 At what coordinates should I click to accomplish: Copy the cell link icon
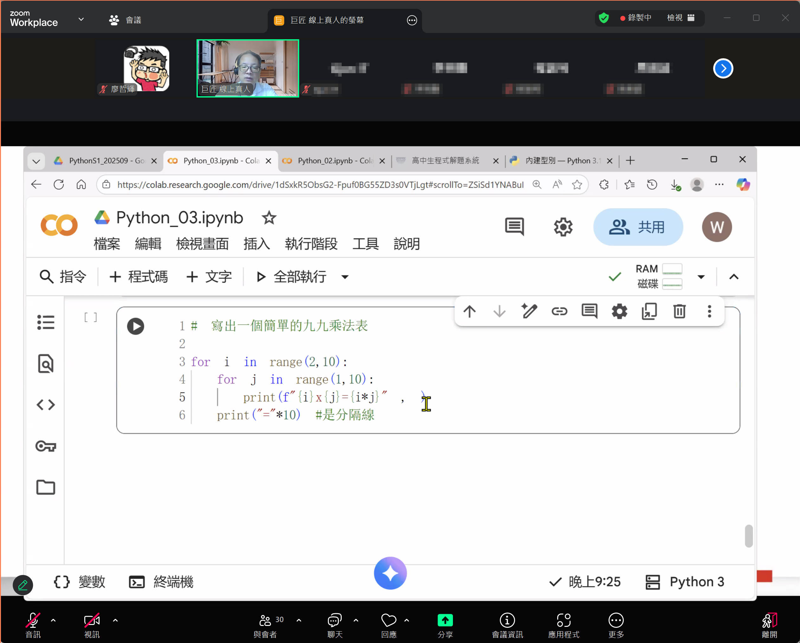(559, 311)
